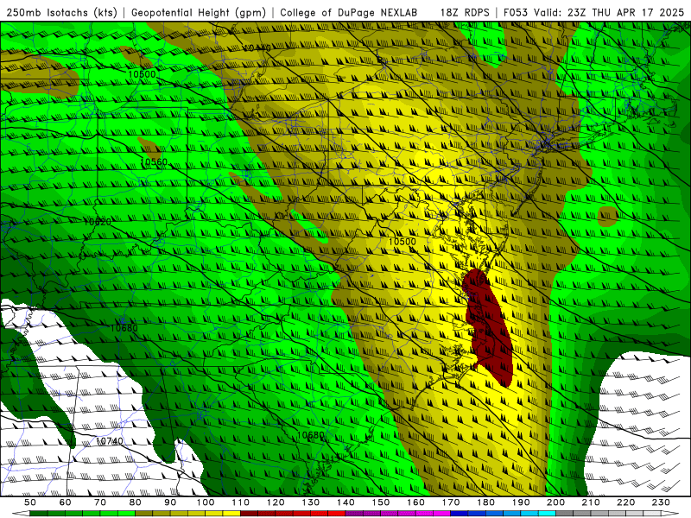Image resolution: width=691 pixels, height=518 pixels.
Task: Click the bright yellow swatch just left of 110
Action: [231, 514]
